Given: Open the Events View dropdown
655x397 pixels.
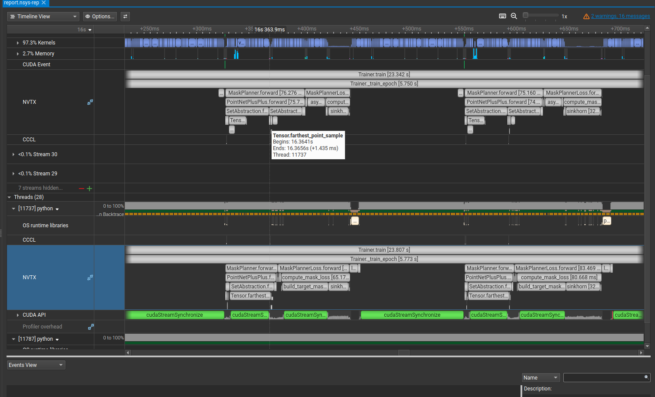Looking at the screenshot, I should pyautogui.click(x=36, y=365).
